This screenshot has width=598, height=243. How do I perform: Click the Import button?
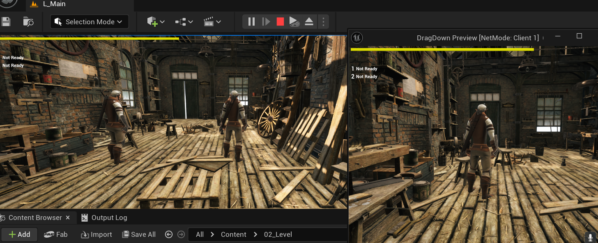click(97, 234)
